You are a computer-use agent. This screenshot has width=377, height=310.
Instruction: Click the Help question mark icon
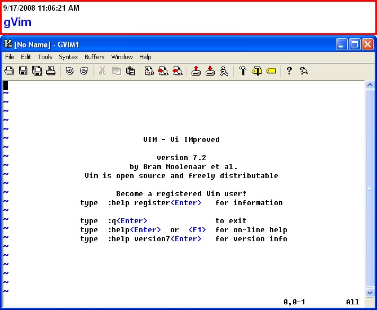pos(289,71)
